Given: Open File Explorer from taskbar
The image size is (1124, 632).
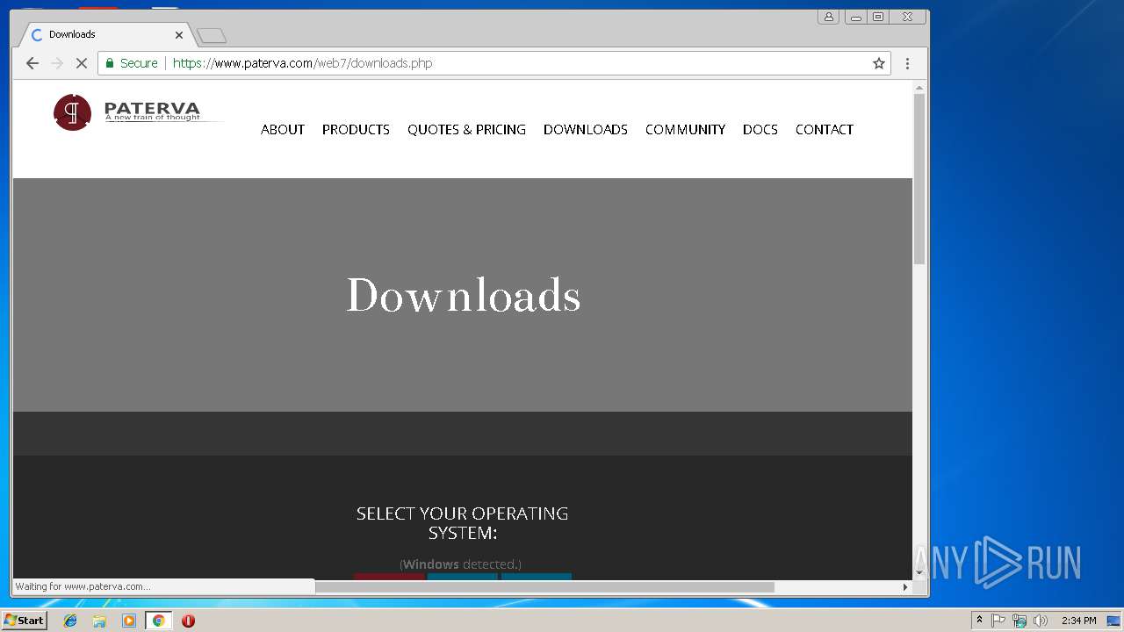Looking at the screenshot, I should (99, 621).
